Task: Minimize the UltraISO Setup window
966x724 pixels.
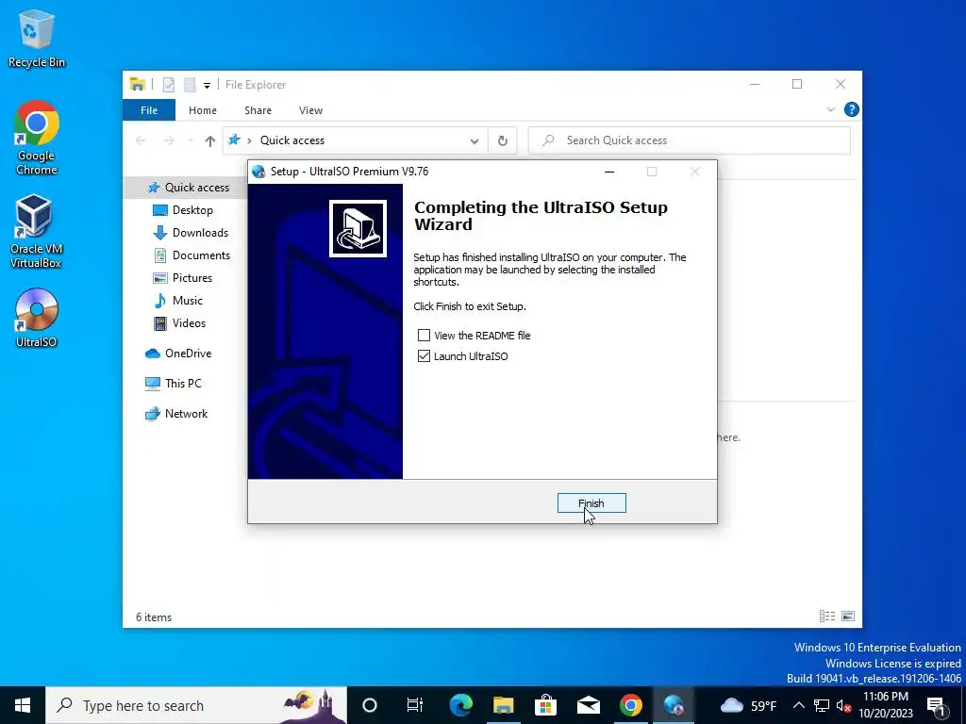Action: click(x=609, y=172)
